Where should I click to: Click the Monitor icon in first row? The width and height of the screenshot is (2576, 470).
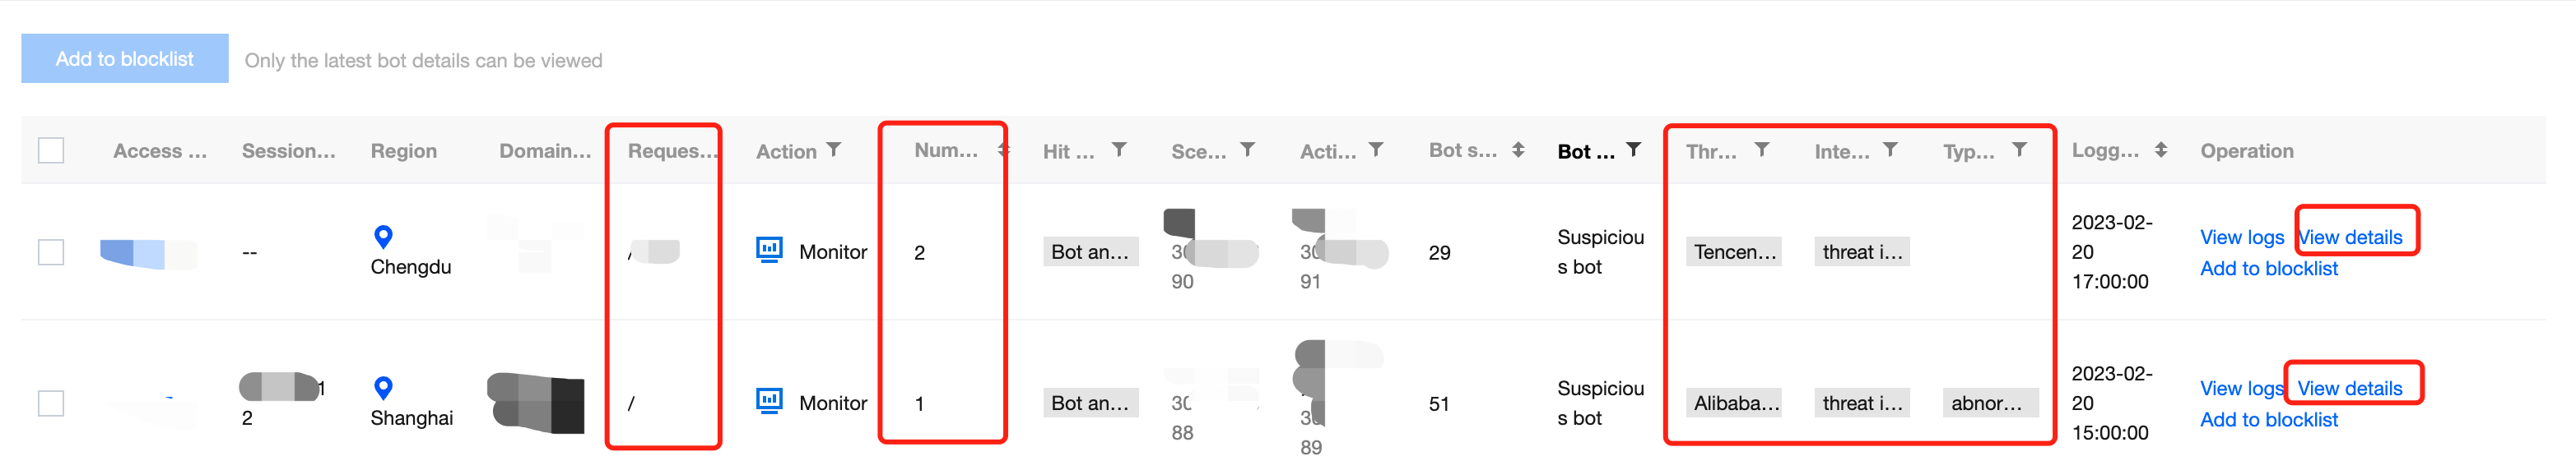coord(769,251)
